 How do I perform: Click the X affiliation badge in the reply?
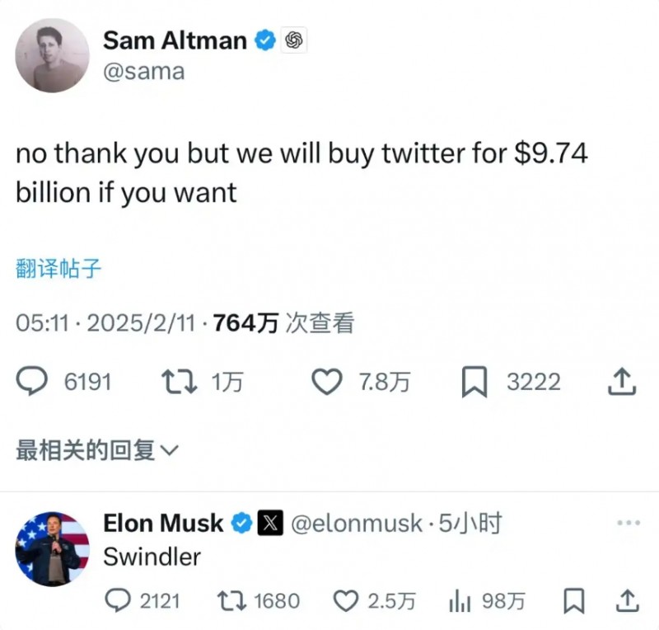(x=271, y=523)
